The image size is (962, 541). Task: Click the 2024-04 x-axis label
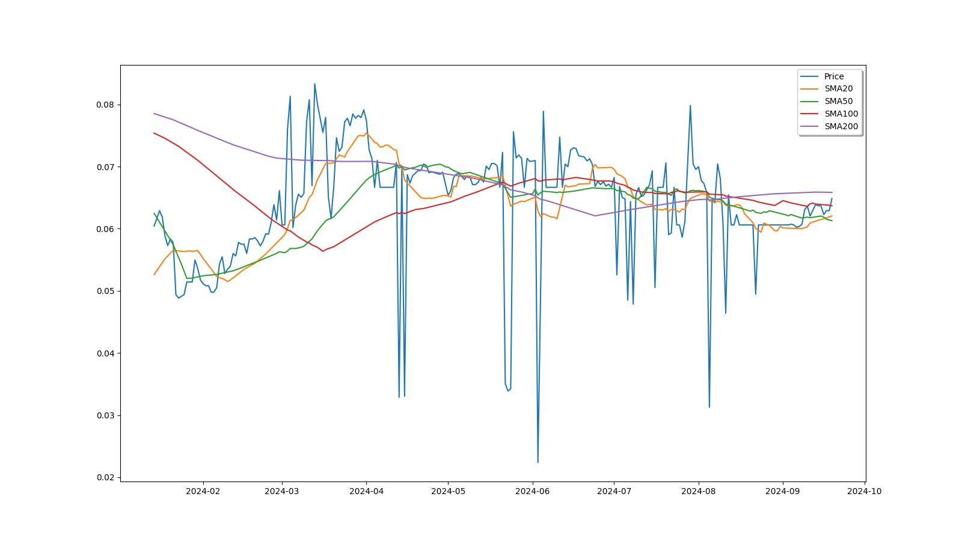pyautogui.click(x=366, y=491)
